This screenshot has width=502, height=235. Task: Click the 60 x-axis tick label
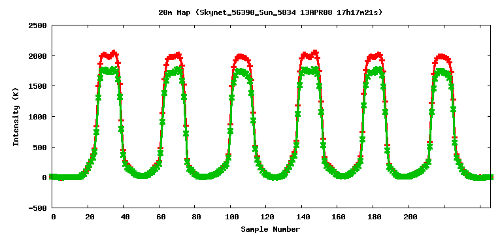[x=161, y=217]
